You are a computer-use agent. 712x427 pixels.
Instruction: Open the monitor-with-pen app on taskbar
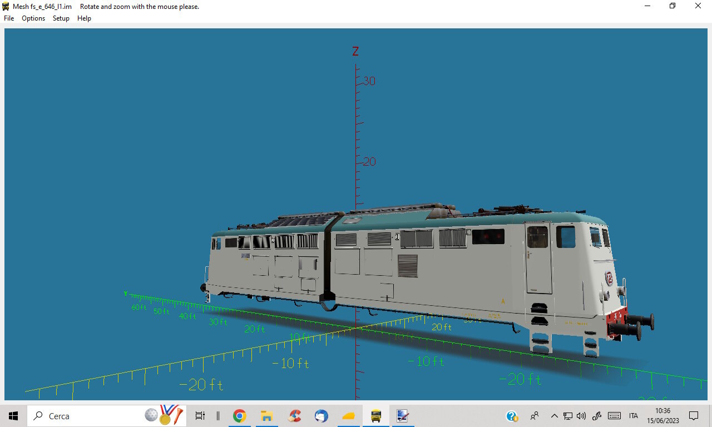pyautogui.click(x=403, y=416)
